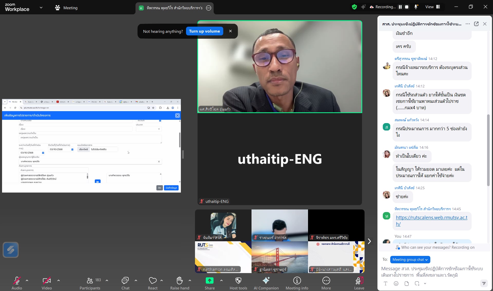Launch AI Companion
Viewport: 493px width, 291px height.
266,283
